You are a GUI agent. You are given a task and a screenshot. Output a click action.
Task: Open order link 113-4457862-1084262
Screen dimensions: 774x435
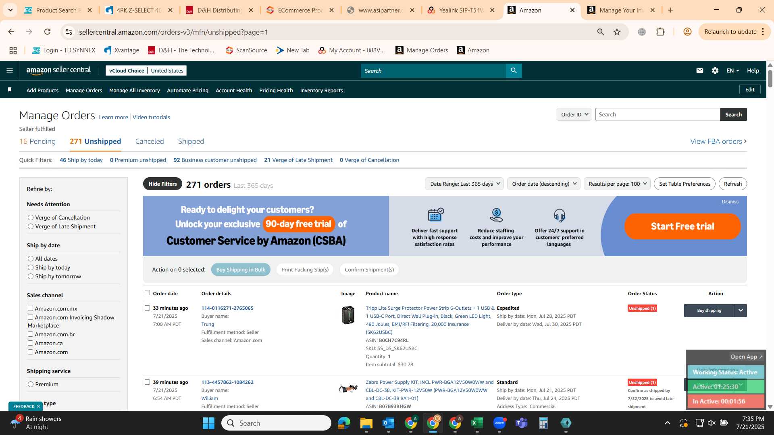[227, 382]
